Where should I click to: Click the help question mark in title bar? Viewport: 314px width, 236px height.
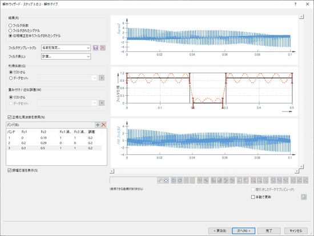[x=295, y=4]
